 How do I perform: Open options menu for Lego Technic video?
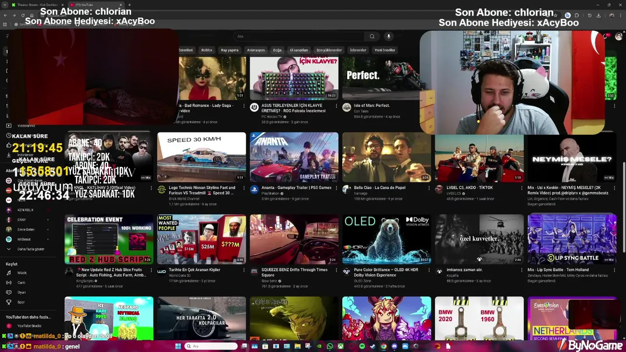point(244,188)
